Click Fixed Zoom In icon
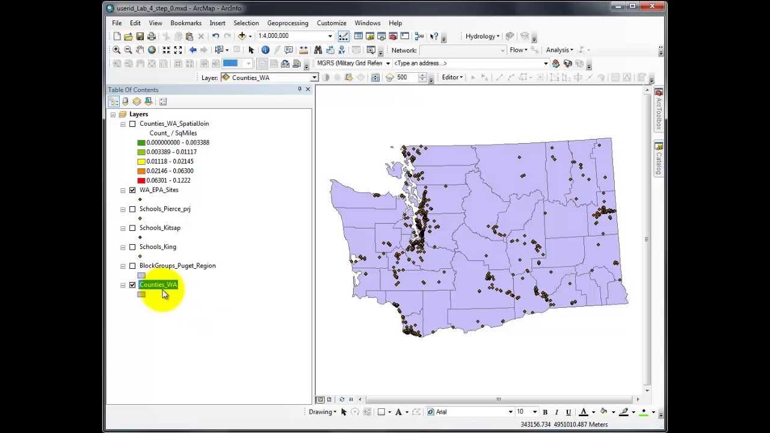Viewport: 770px width, 433px height. point(167,50)
